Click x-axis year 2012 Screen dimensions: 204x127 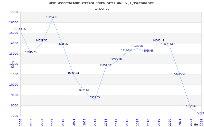(x=84, y=122)
